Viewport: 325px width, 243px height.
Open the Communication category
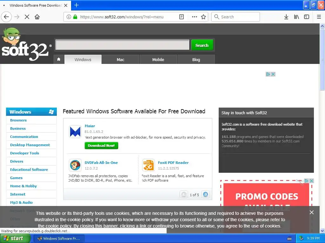point(24,137)
